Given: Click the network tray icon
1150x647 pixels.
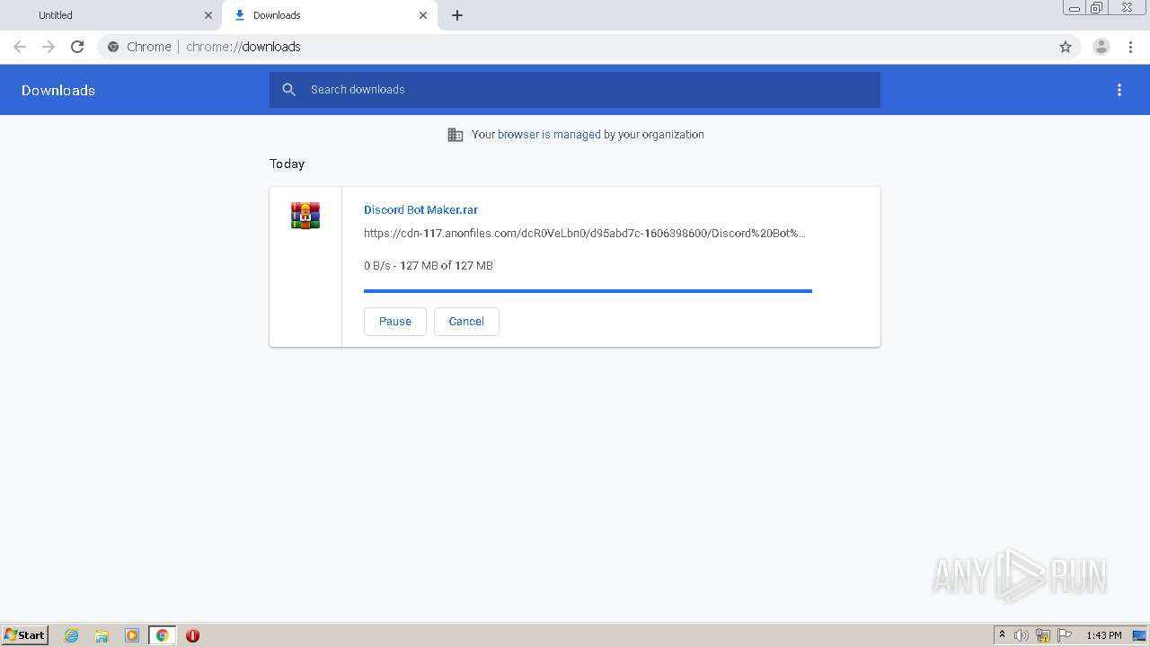Looking at the screenshot, I should click(x=1043, y=635).
